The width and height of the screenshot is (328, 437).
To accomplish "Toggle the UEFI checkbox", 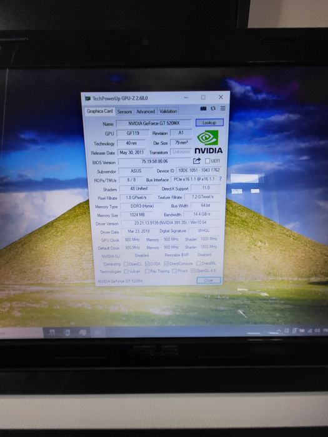I will pyautogui.click(x=207, y=161).
